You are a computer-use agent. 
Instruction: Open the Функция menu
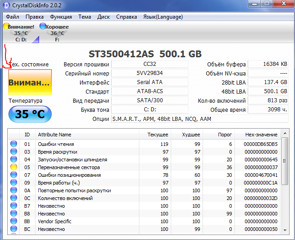click(61, 17)
